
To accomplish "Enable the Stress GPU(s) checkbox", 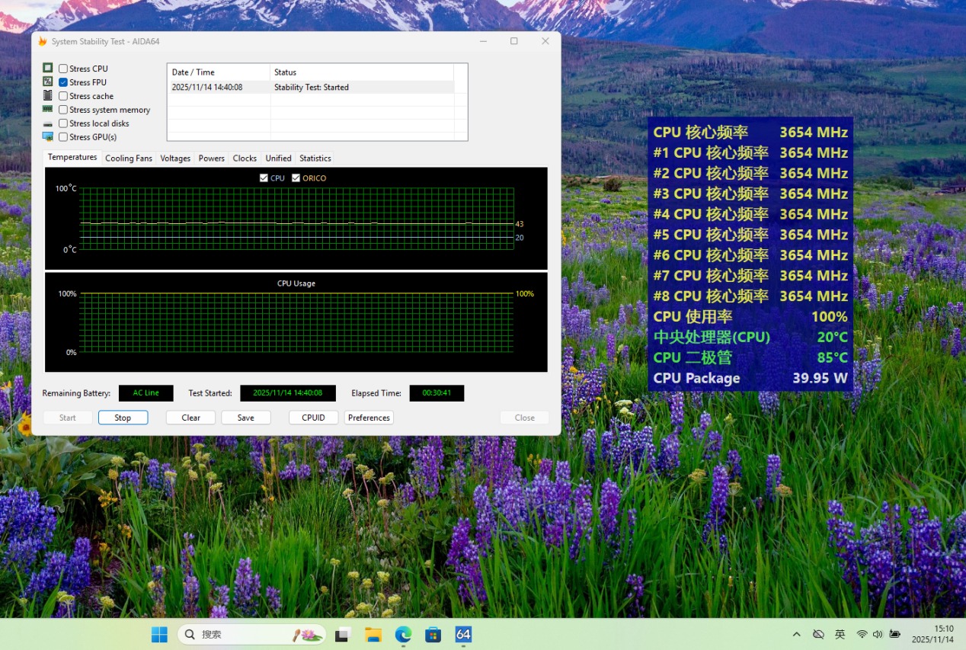I will coord(63,137).
